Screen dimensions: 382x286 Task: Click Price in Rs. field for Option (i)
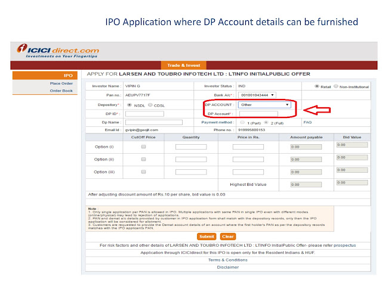click(x=248, y=147)
